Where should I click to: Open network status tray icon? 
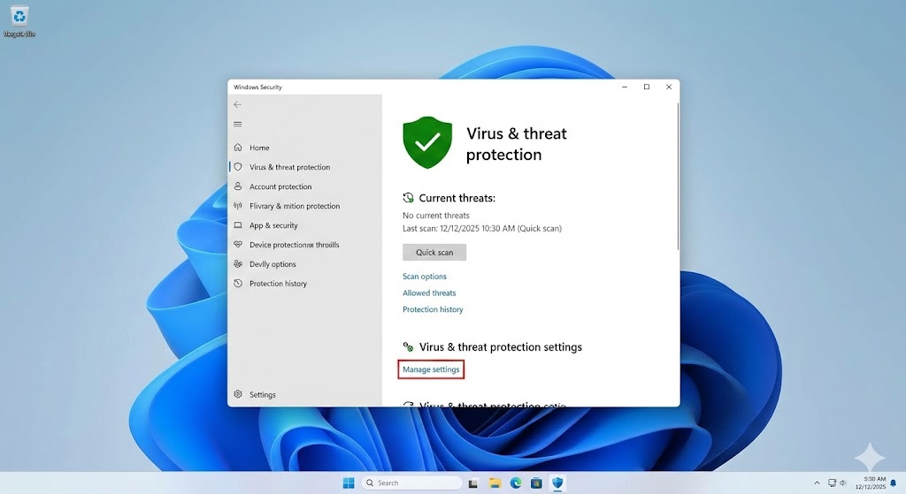(x=832, y=483)
